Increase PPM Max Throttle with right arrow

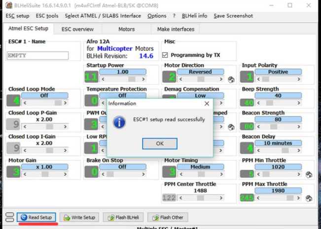coord(298,198)
